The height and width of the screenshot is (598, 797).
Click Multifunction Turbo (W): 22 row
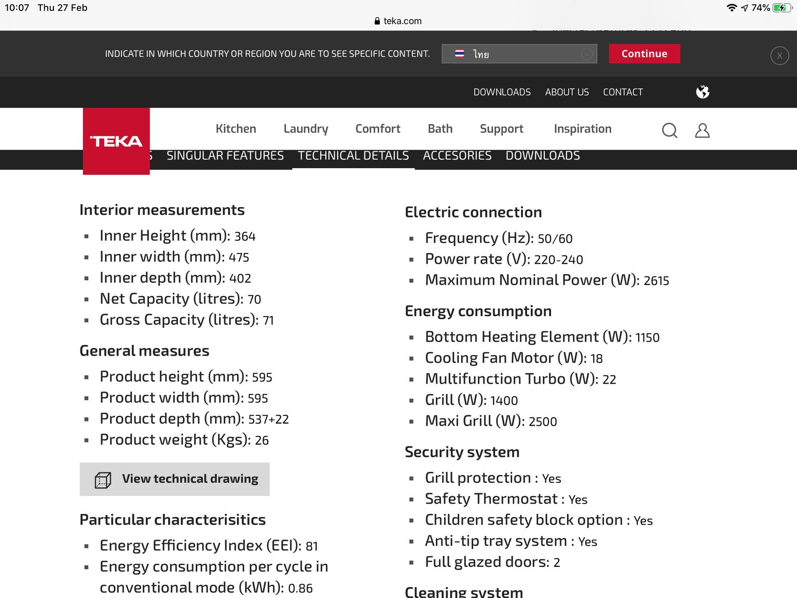pos(520,379)
